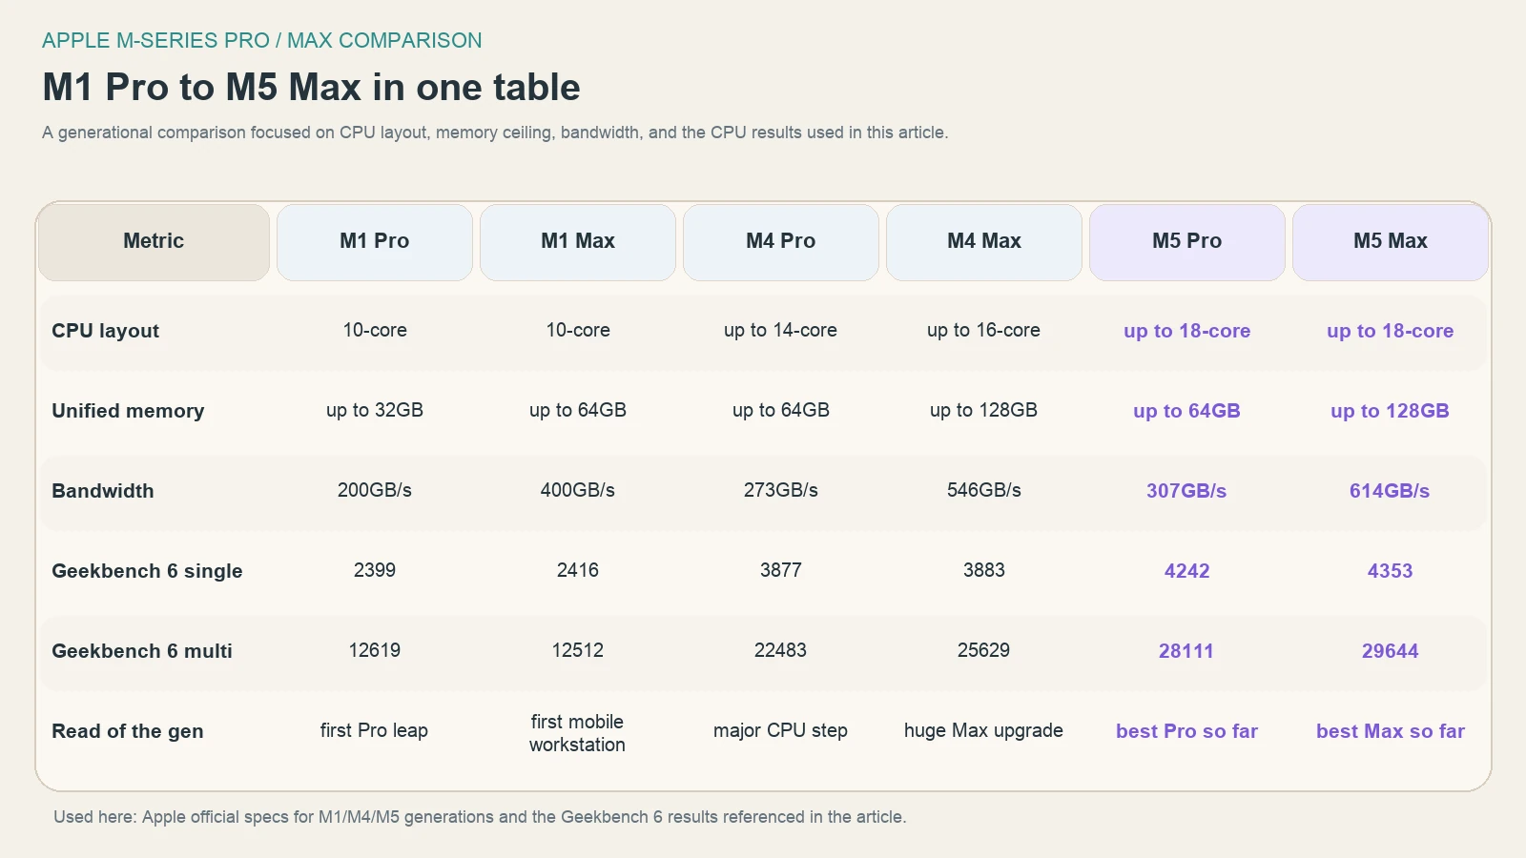Click the Bandwidth row label
Screen dimensions: 1526x858
coord(102,491)
